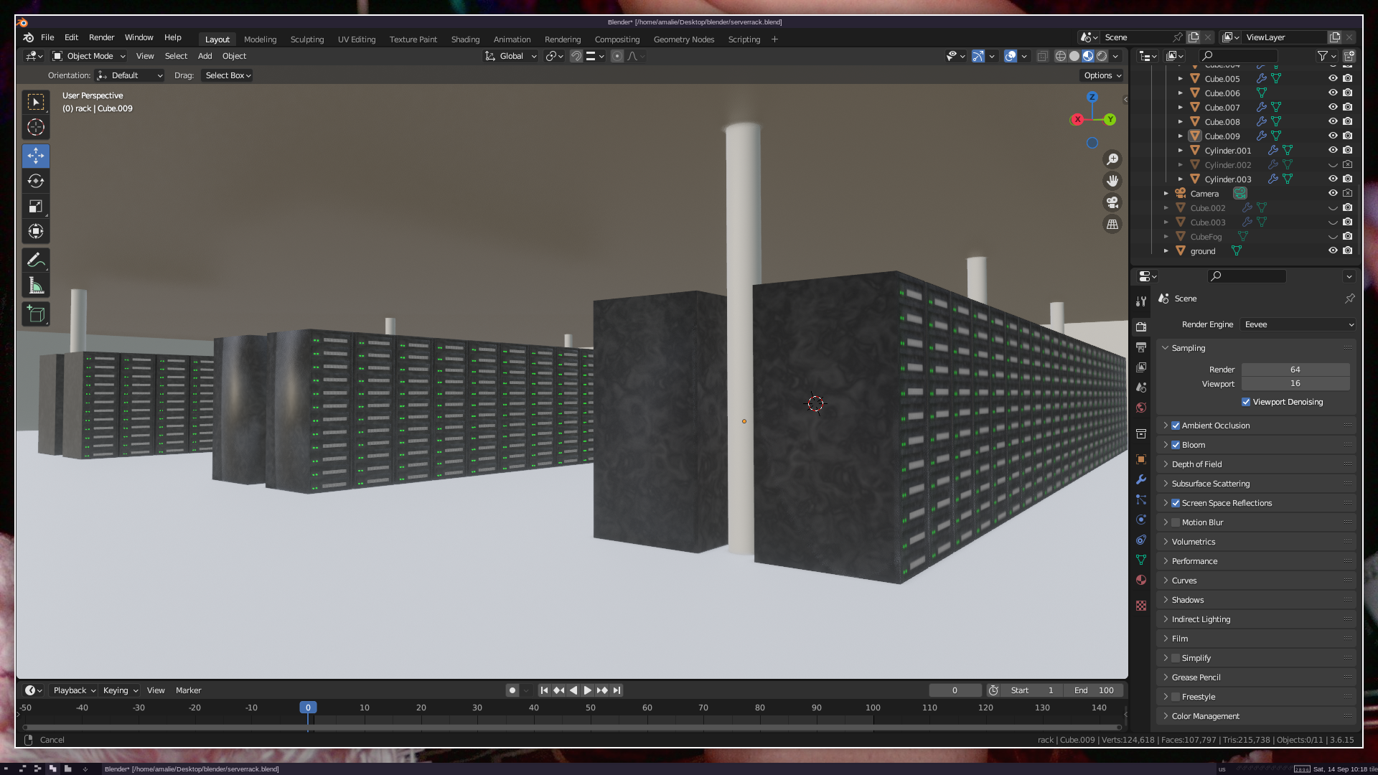This screenshot has height=775, width=1378.
Task: Hide Cube.007 with eye icon
Action: click(x=1333, y=107)
